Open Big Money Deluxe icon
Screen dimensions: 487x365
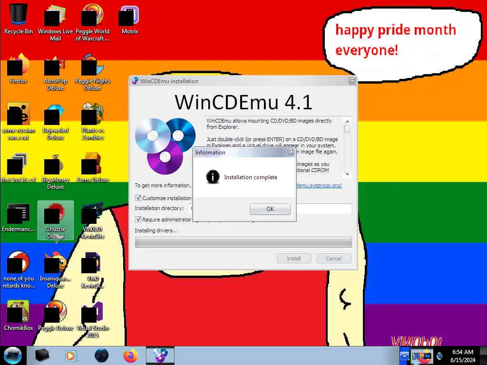55,171
